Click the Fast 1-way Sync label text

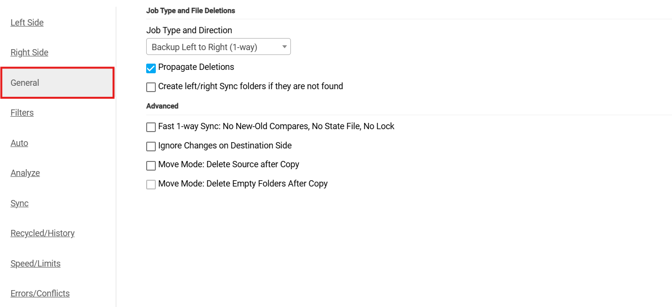coord(276,126)
